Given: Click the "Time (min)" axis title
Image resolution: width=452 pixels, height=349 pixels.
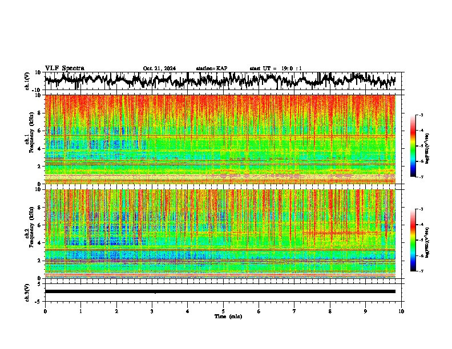Looking at the screenshot, I should [228, 316].
